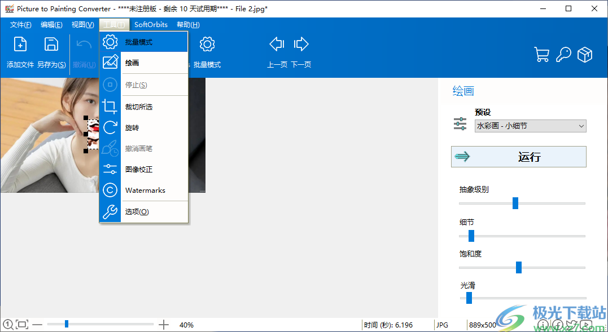Image resolution: width=608 pixels, height=332 pixels.
Task: Maximize the Picture to Painting Converter window
Action: point(568,8)
